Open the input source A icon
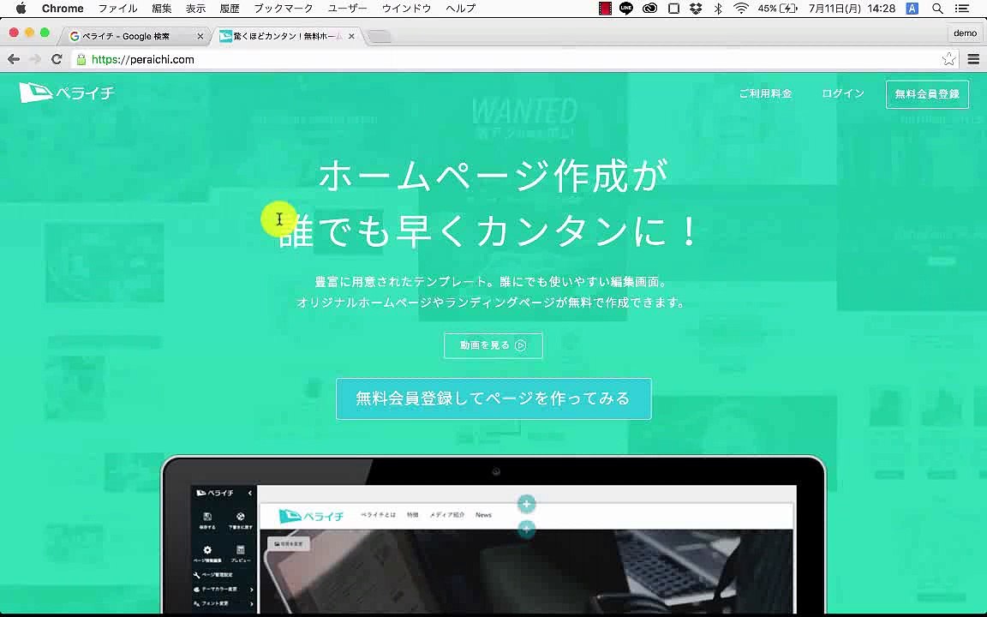Screen dimensions: 987x617 click(912, 9)
